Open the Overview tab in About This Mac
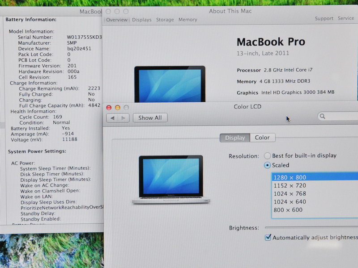 click(117, 20)
